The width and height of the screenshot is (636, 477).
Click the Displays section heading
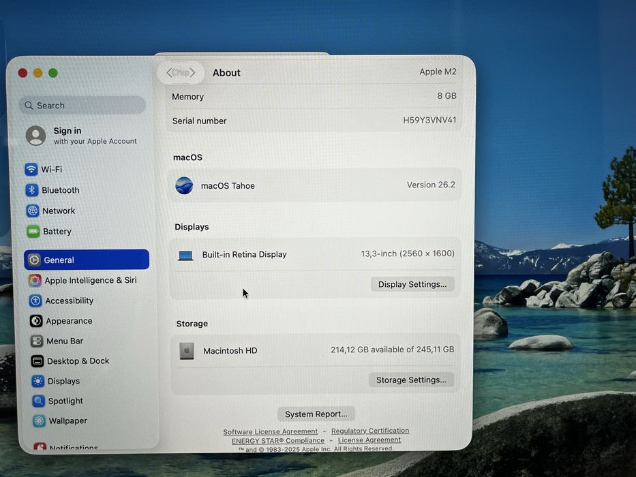(x=192, y=227)
